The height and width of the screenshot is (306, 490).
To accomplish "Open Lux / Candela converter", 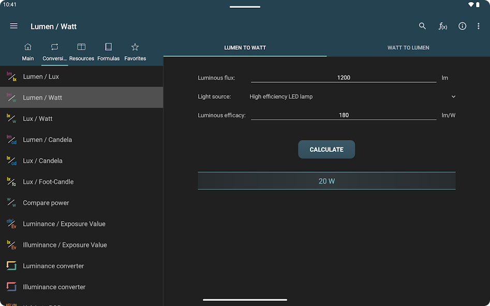I will (x=82, y=161).
